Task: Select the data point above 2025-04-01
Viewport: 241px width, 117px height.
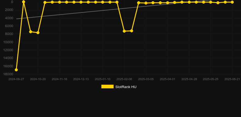Action: pyautogui.click(x=167, y=3)
